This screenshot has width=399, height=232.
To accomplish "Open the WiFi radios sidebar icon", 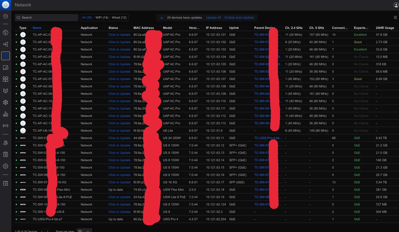I will pyautogui.click(x=5, y=126).
